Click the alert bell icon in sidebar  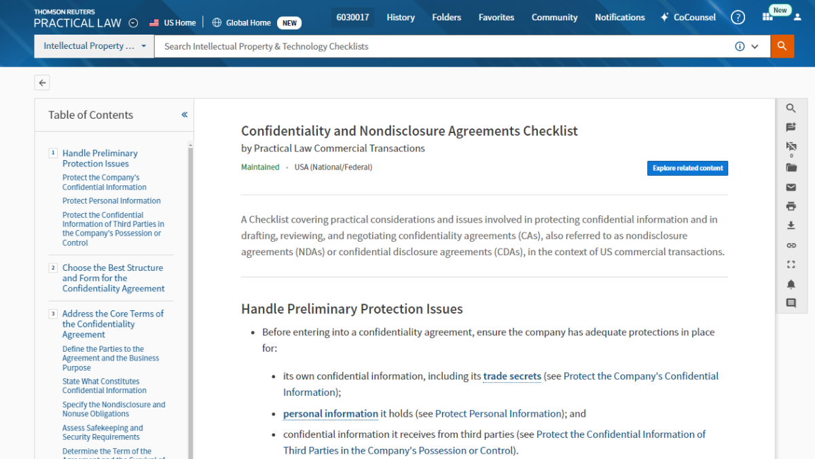(x=791, y=284)
